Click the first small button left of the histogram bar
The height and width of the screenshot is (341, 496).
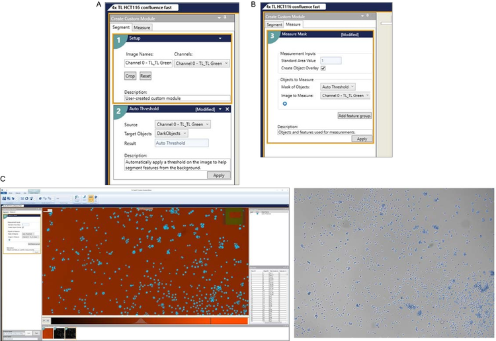(x=44, y=321)
